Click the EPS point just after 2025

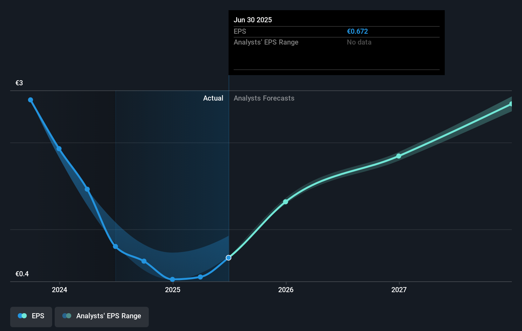(200, 277)
